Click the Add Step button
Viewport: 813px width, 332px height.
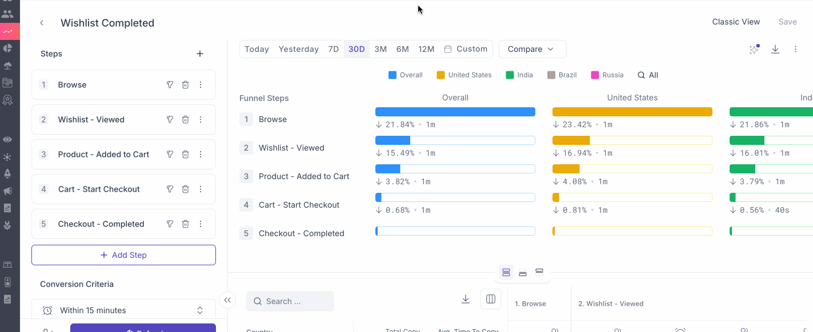tap(123, 255)
